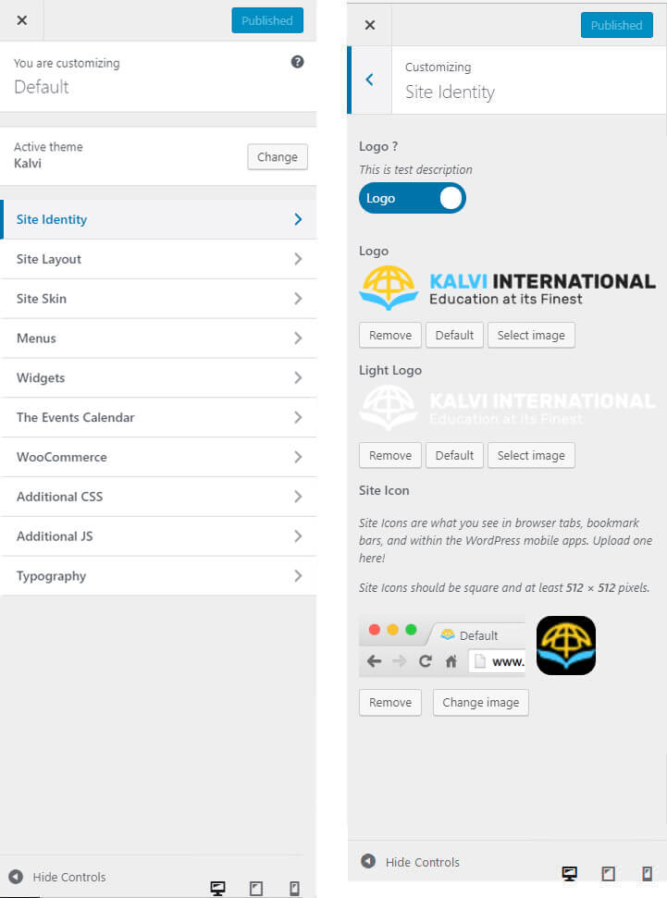
Task: Open the Additional JS section
Action: pyautogui.click(x=158, y=536)
